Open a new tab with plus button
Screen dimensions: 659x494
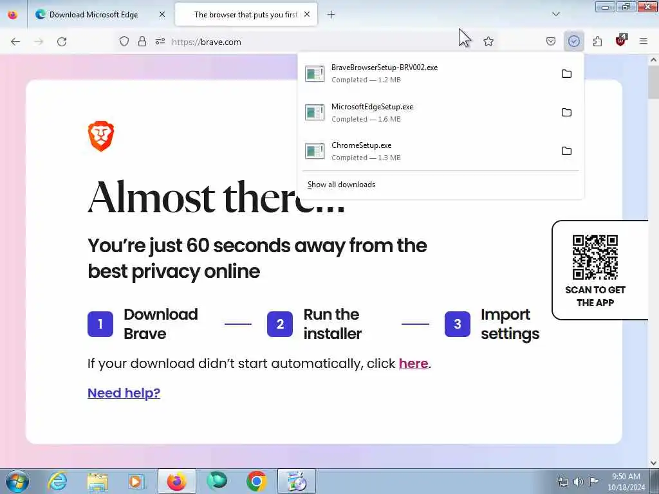click(331, 15)
